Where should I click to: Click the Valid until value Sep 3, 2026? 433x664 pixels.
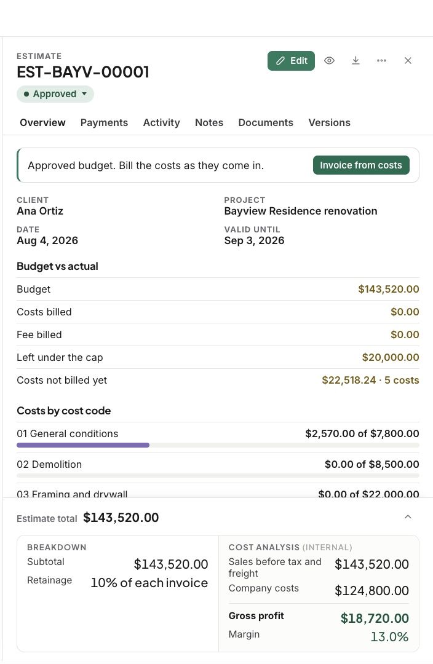pyautogui.click(x=254, y=240)
